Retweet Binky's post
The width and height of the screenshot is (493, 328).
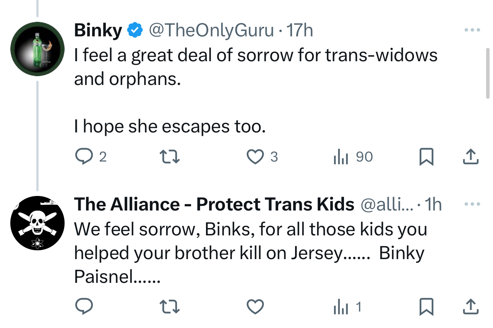[169, 157]
